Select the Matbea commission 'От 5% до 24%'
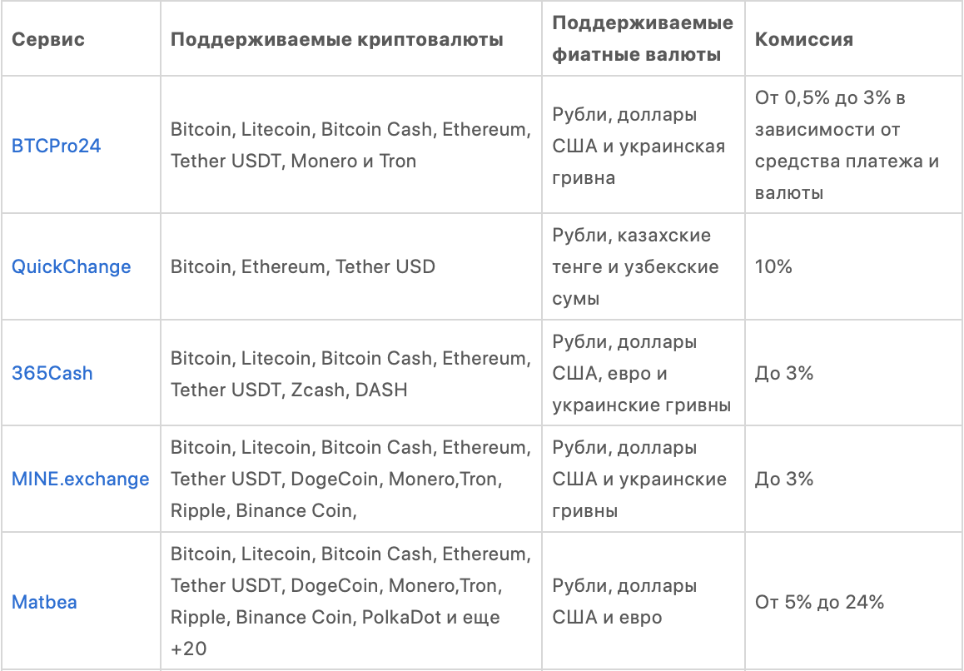This screenshot has width=964, height=671. coord(819,602)
